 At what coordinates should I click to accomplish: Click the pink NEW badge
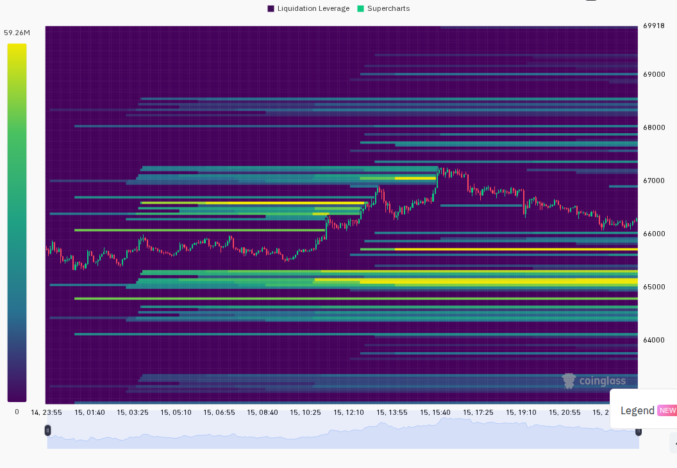click(x=667, y=410)
